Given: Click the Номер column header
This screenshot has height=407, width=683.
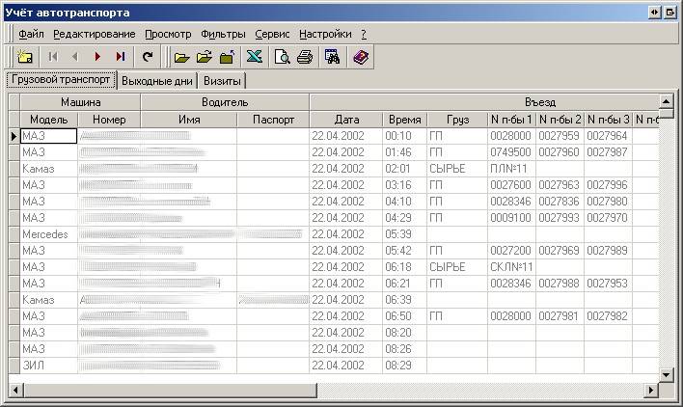Looking at the screenshot, I should 109,120.
